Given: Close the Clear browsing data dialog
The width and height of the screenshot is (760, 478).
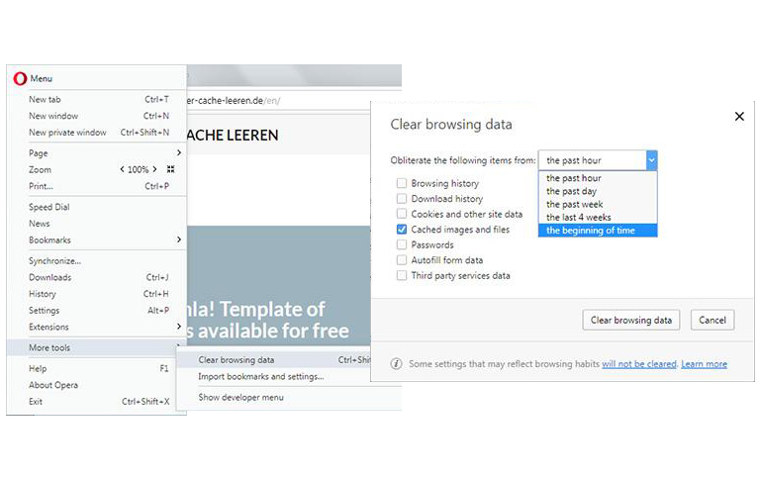Looking at the screenshot, I should tap(738, 117).
